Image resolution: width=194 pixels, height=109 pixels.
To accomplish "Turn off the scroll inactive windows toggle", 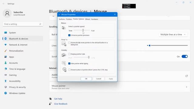I will coord(185,57).
